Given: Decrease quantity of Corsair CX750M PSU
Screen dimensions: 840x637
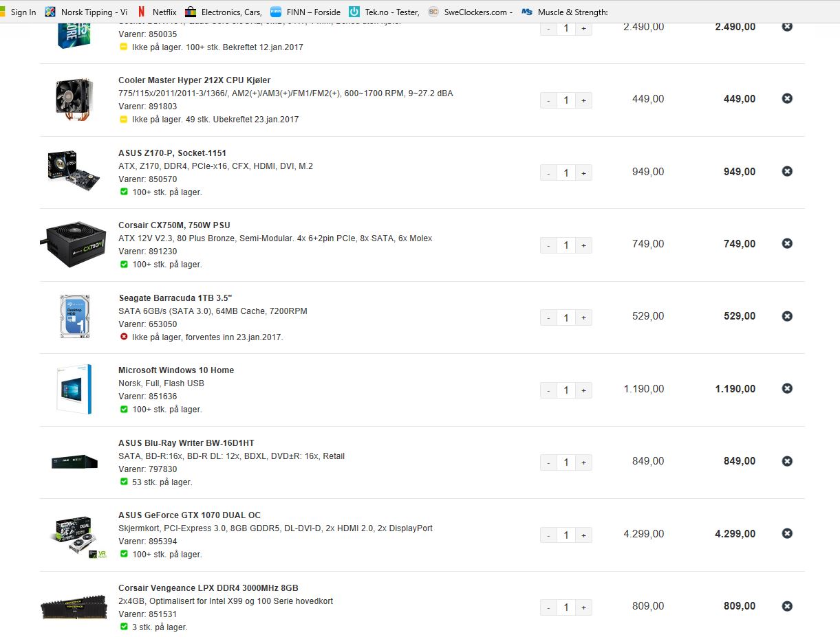Looking at the screenshot, I should [x=548, y=245].
